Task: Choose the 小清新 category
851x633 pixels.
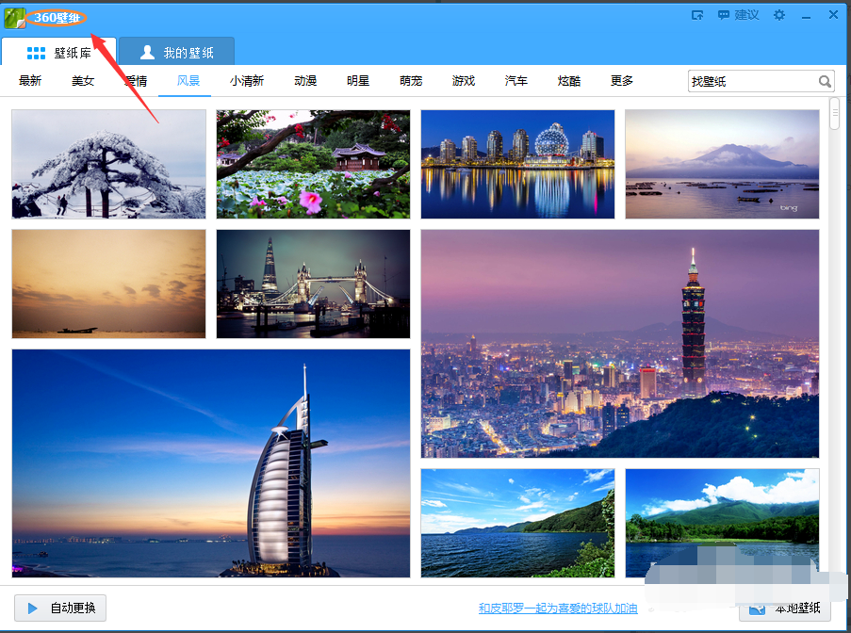Action: (247, 81)
